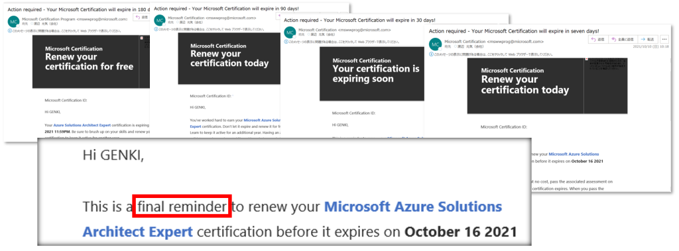
Task: Click the enlarged Microsoft Azure Solutions link
Action: 414,207
